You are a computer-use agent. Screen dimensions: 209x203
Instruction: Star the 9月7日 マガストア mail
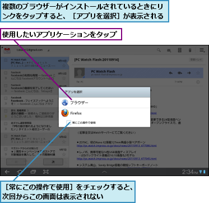tap(64, 154)
